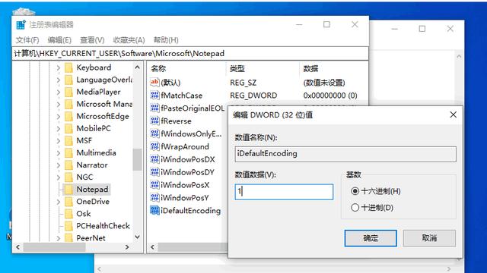The image size is (487, 273).
Task: Expand the MicrosoftEdge tree node
Action: click(59, 116)
